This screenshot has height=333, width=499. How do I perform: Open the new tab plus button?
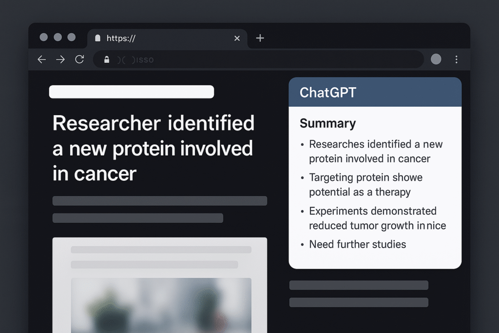pos(260,38)
